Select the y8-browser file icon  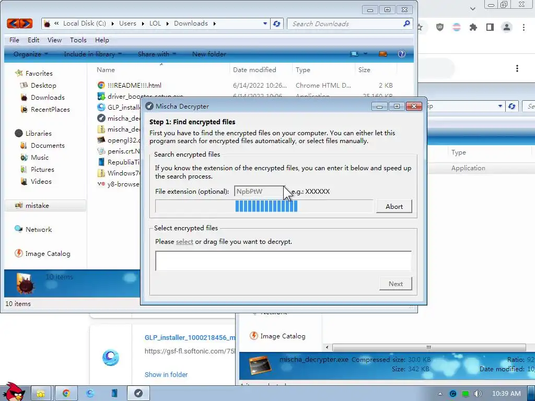101,184
